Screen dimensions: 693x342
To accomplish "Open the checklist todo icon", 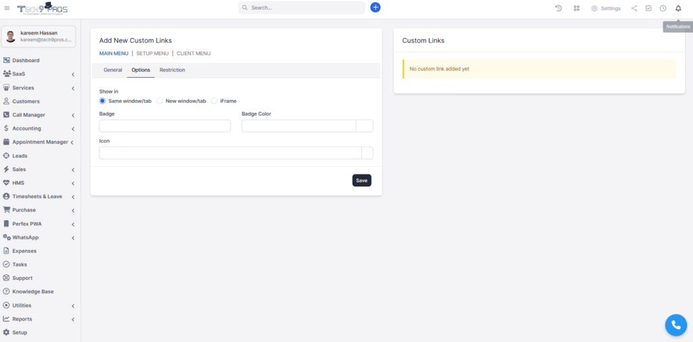I will [x=648, y=8].
